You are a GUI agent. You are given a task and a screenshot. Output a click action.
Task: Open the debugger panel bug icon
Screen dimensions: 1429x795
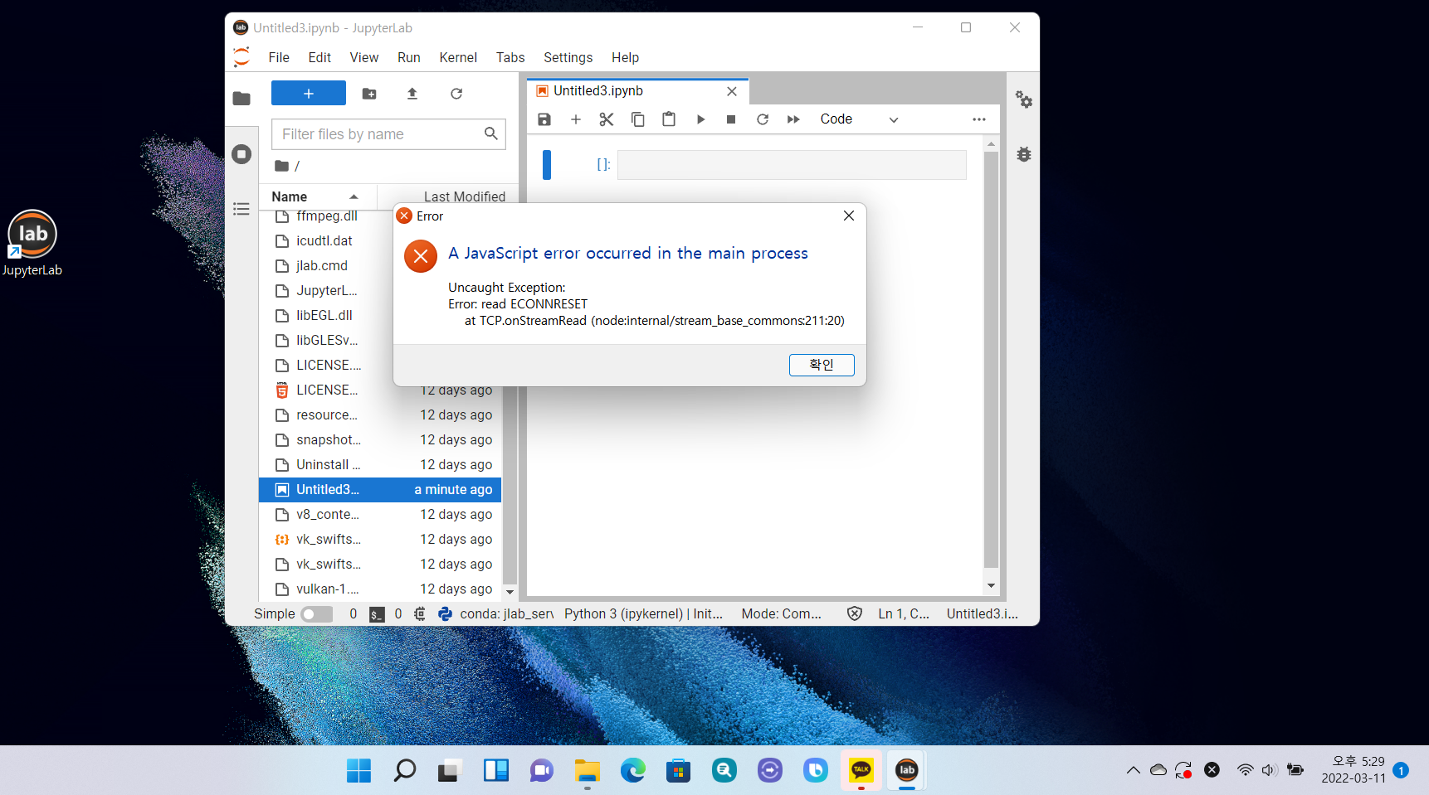click(x=1024, y=154)
